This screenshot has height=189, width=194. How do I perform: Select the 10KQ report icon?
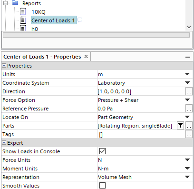(x=23, y=11)
